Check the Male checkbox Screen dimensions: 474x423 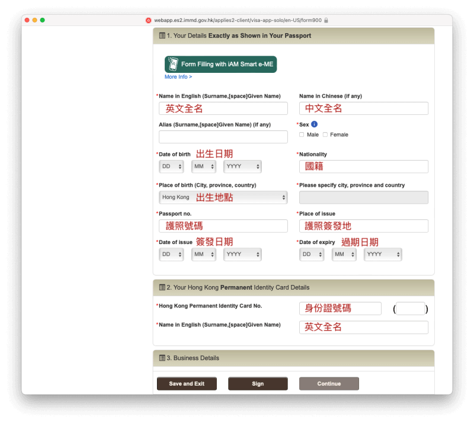tap(302, 134)
